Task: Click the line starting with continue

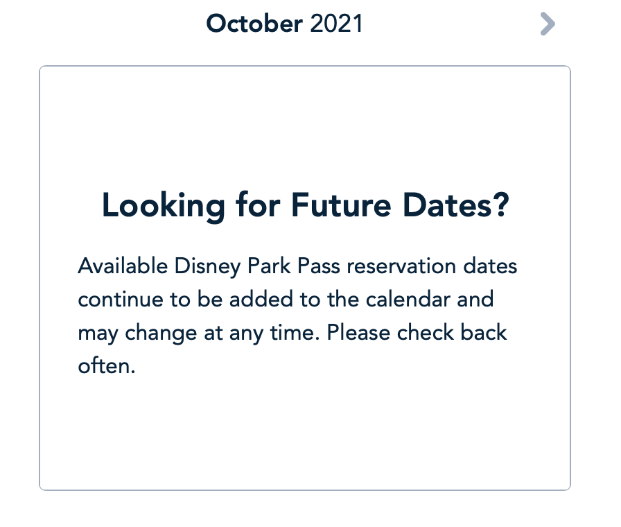Action: coord(286,300)
